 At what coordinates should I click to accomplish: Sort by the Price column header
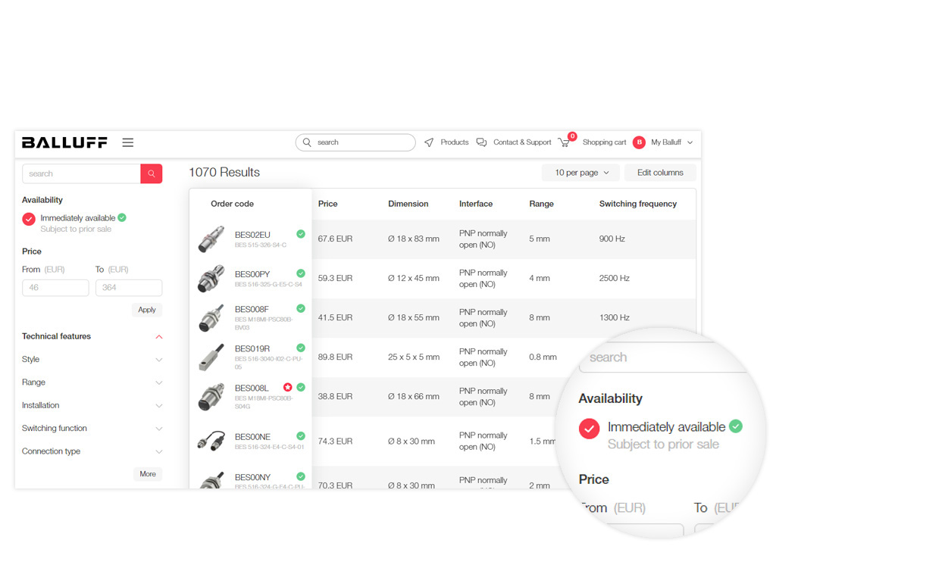[x=328, y=204]
